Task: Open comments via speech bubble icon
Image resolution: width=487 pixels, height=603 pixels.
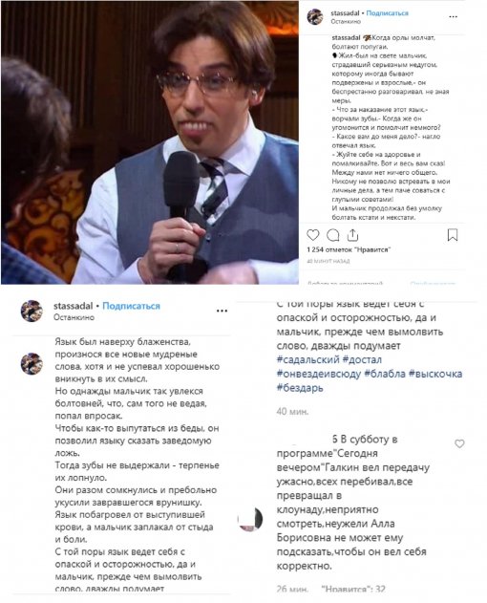Action: [333, 234]
